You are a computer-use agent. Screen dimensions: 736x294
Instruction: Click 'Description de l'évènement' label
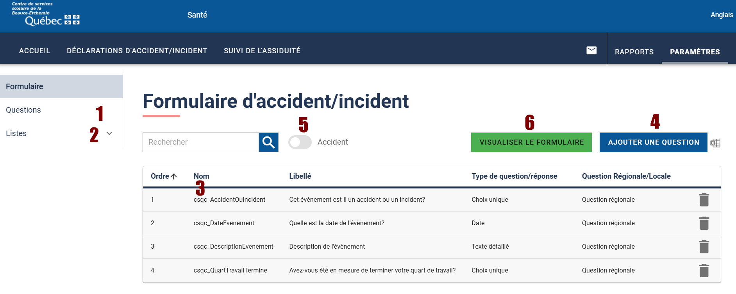pyautogui.click(x=327, y=247)
